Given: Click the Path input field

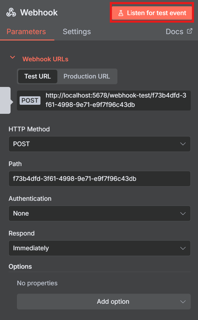Looking at the screenshot, I should tap(99, 179).
